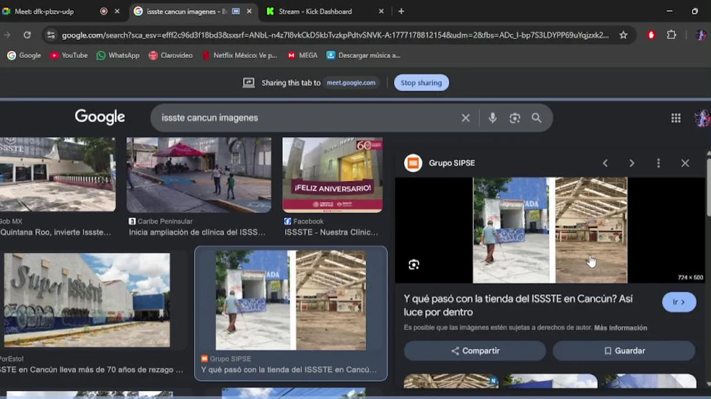Open the YouTube bookmark
711x399 pixels.
point(69,55)
